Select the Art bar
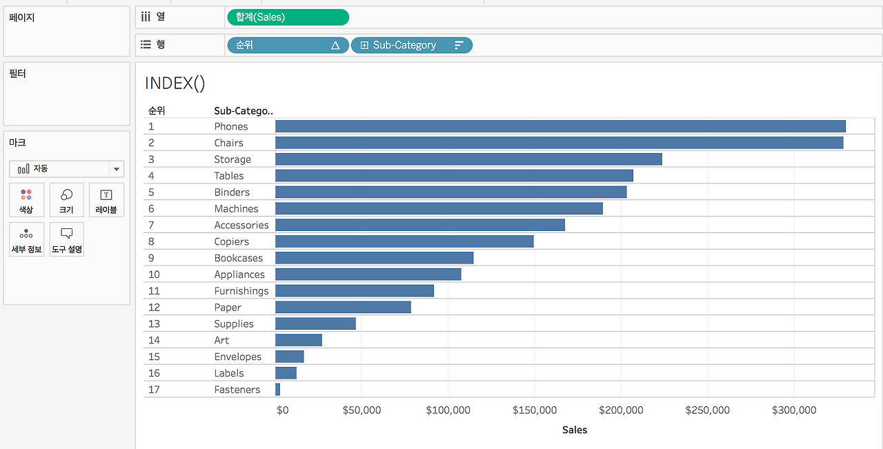The width and height of the screenshot is (883, 449). pyautogui.click(x=299, y=340)
